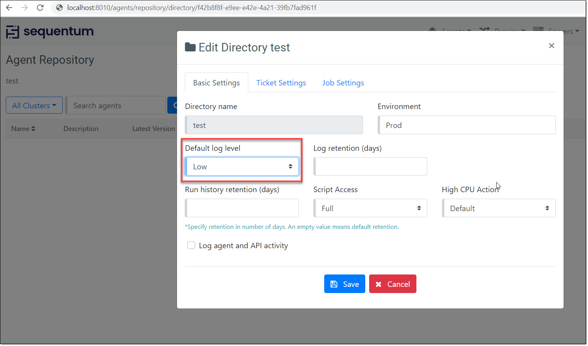
Task: Select the Basic Settings tab
Action: 216,83
